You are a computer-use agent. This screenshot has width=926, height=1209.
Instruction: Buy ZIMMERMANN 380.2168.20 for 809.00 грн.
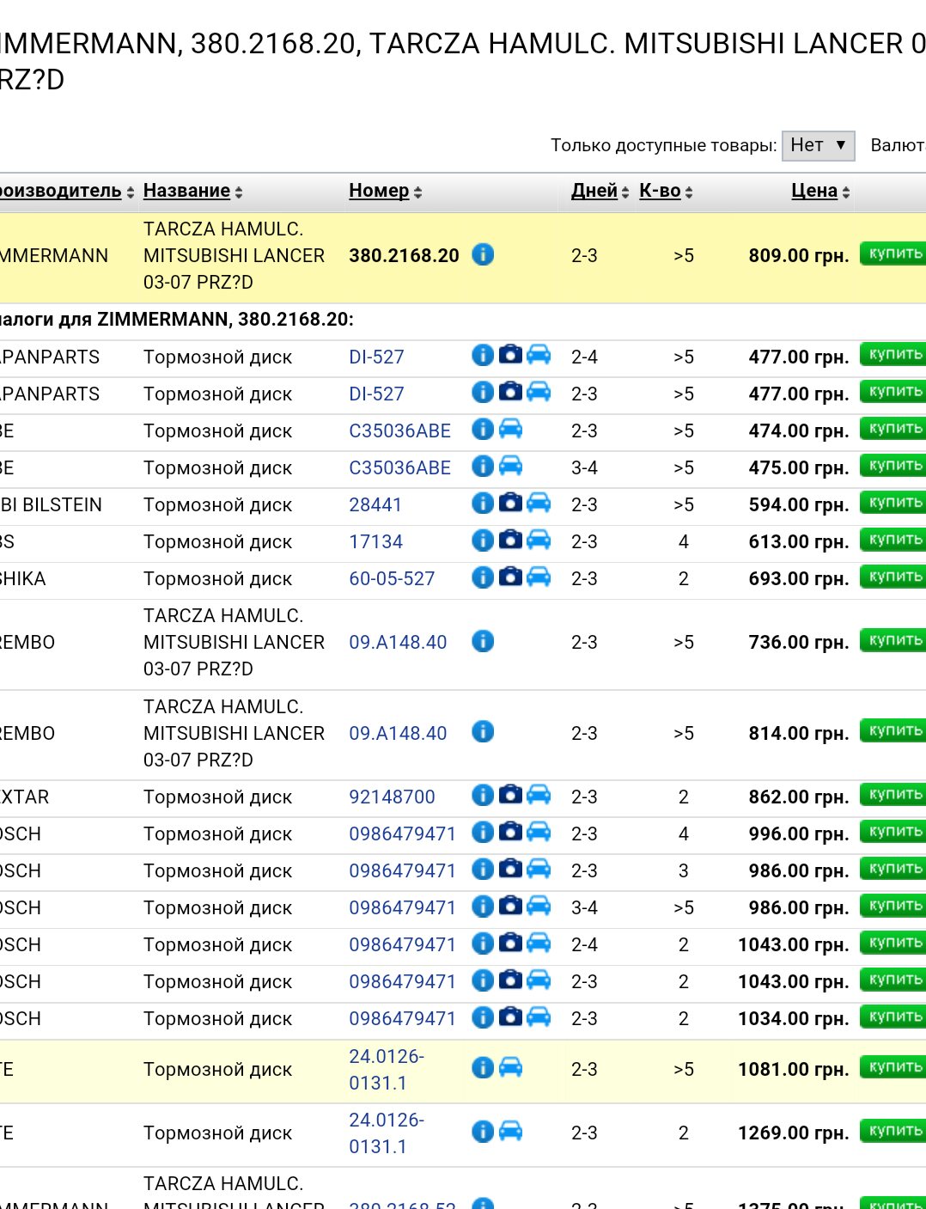point(893,253)
